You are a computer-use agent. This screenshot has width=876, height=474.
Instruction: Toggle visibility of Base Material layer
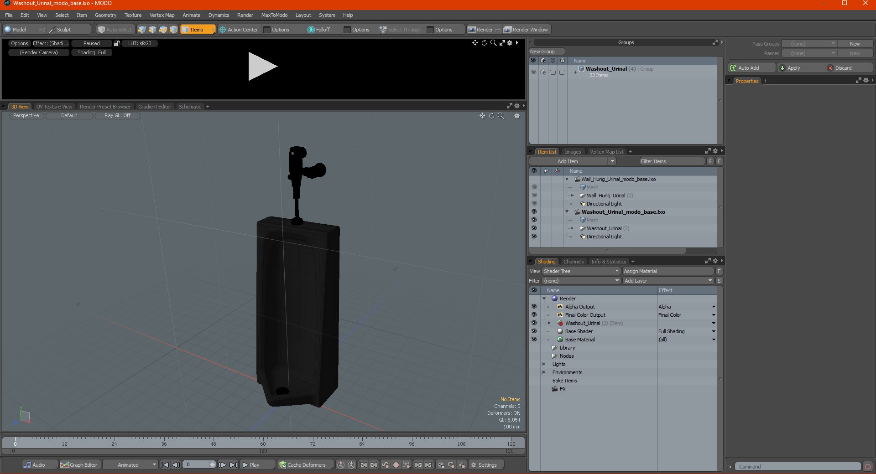[x=534, y=340]
